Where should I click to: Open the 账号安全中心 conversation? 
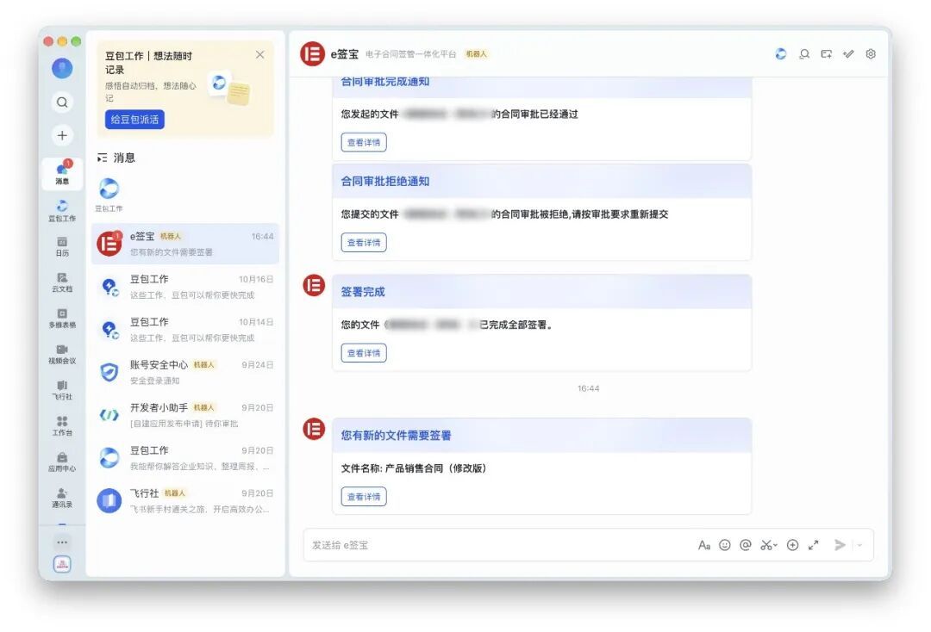point(185,372)
